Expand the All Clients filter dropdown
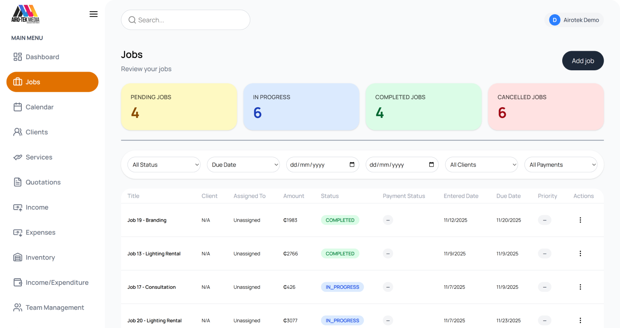The width and height of the screenshot is (620, 328). point(481,164)
